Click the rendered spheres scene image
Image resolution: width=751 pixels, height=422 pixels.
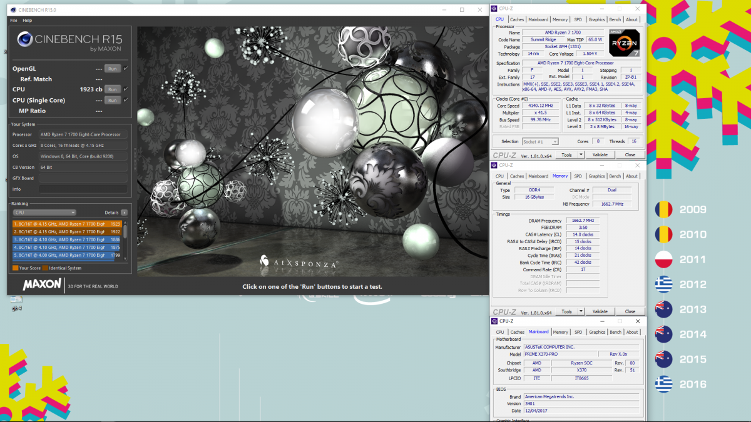click(312, 151)
